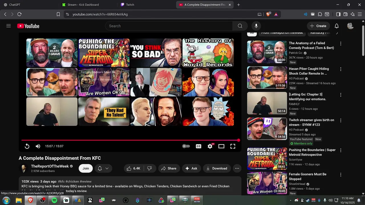Screen dimensions: 365x205
Task: Open options for Twitch streamer gives birth video
Action: tap(340, 120)
